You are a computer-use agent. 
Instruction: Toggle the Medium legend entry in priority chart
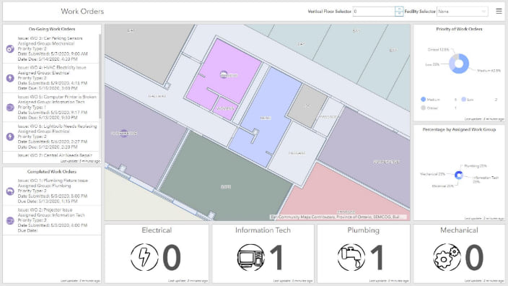tap(430, 100)
